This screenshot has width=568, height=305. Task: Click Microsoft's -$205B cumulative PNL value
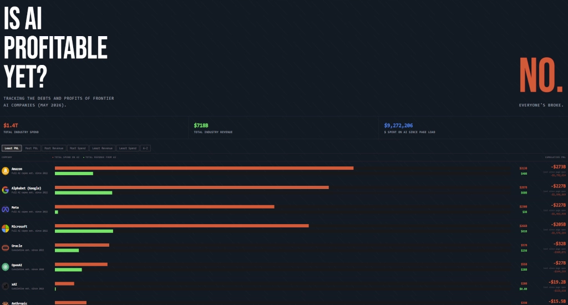pos(558,224)
